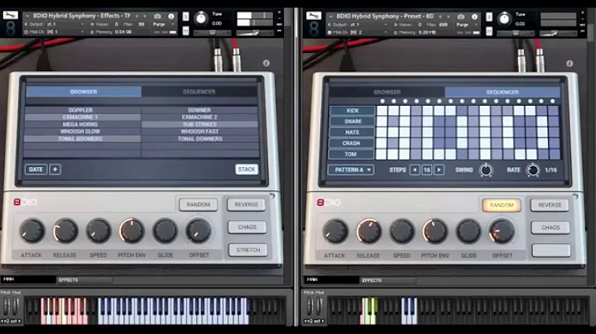Open PATTERN A dropdown
Image resolution: width=596 pixels, height=334 pixels.
point(351,170)
